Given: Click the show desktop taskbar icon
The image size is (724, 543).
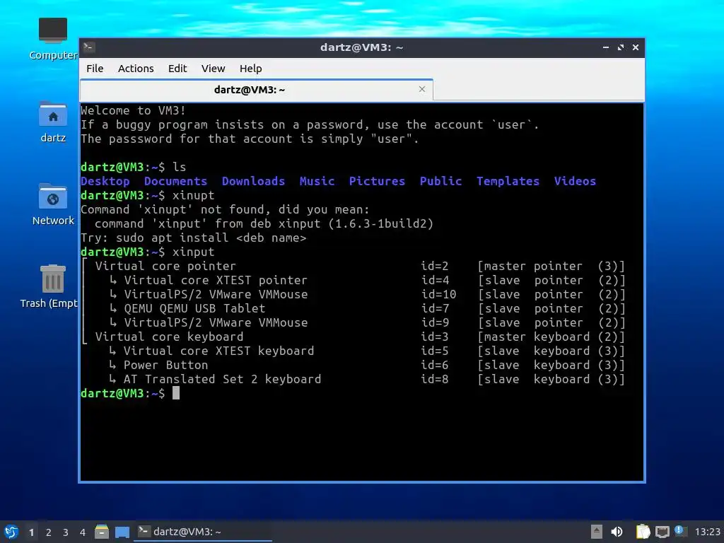Looking at the screenshot, I should click(x=122, y=532).
